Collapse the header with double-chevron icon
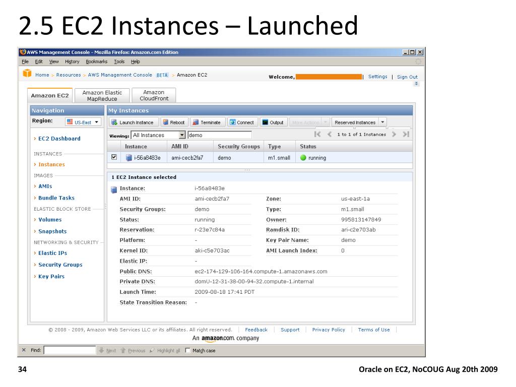516x387 pixels. [416, 84]
